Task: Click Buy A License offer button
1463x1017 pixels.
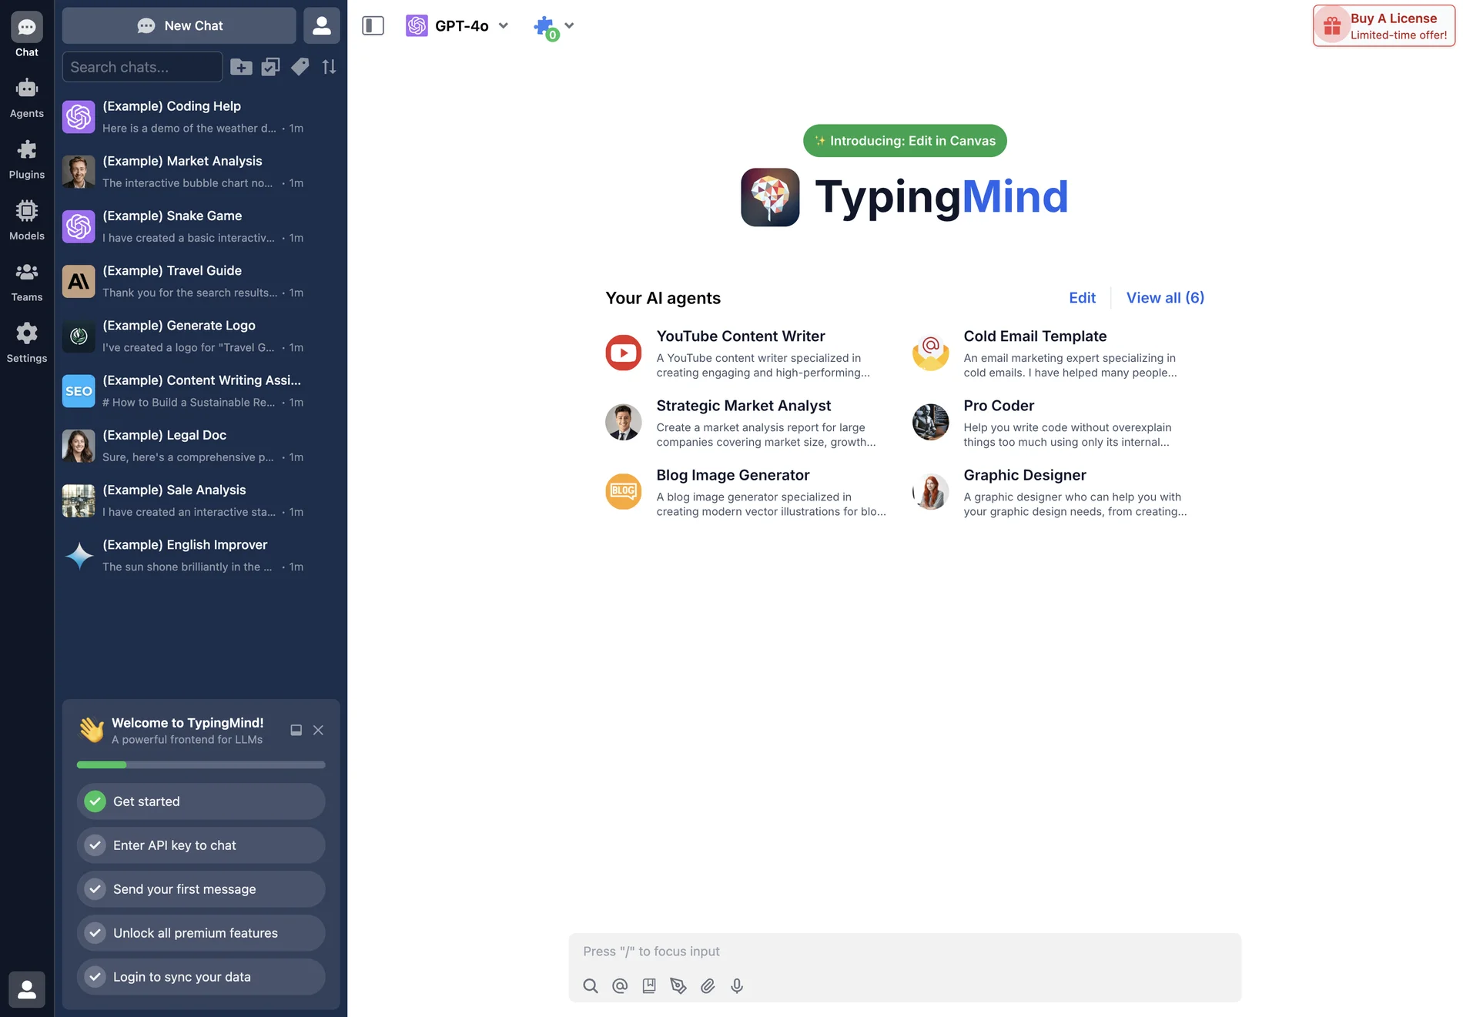Action: pos(1384,25)
